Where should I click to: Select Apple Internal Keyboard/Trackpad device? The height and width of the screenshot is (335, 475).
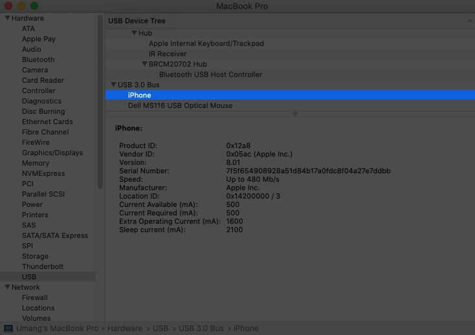206,43
